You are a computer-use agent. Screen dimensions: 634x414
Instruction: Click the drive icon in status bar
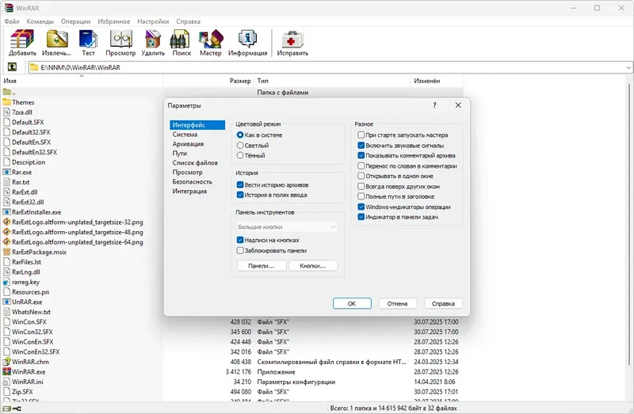[x=7, y=408]
